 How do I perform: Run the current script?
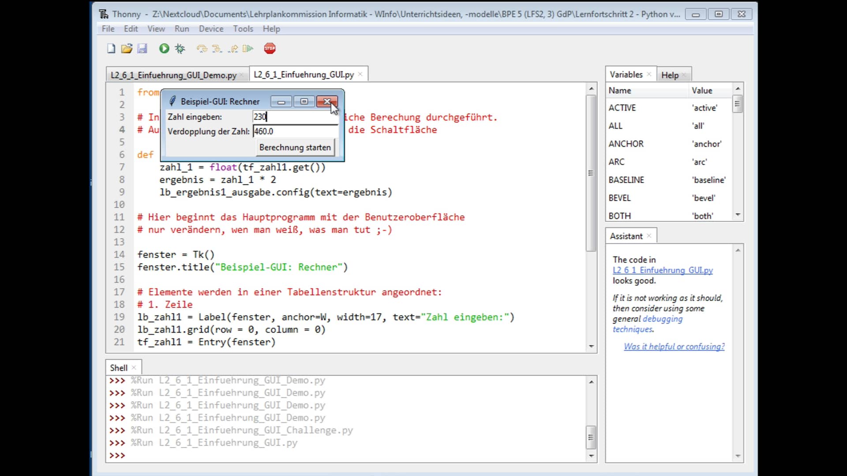tap(164, 48)
